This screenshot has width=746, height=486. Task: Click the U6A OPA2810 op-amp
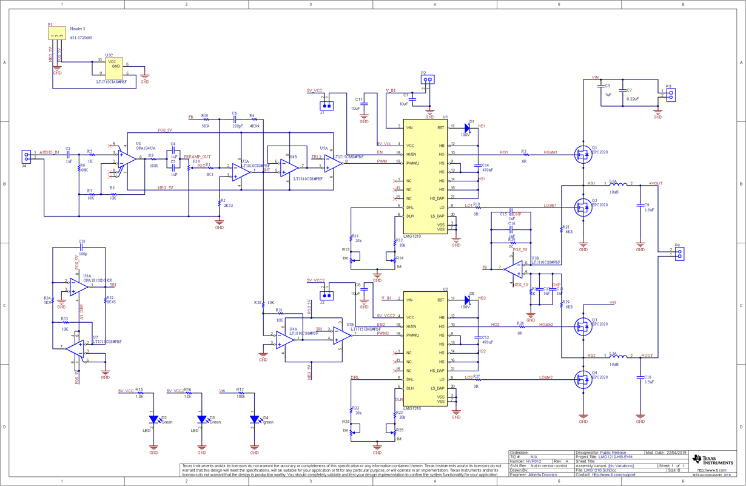click(79, 286)
